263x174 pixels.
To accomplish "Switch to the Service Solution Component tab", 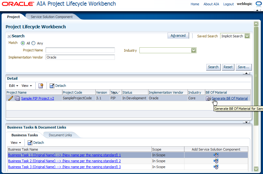I will (52, 17).
